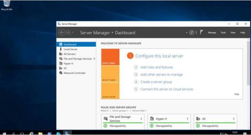Open navigation history dropdown arrow
The height and width of the screenshot is (135, 251).
pos(72,32)
